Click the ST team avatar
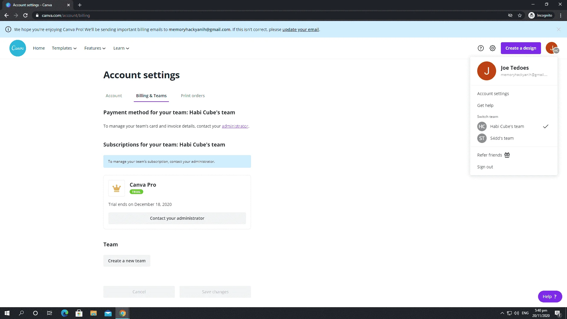 click(482, 138)
